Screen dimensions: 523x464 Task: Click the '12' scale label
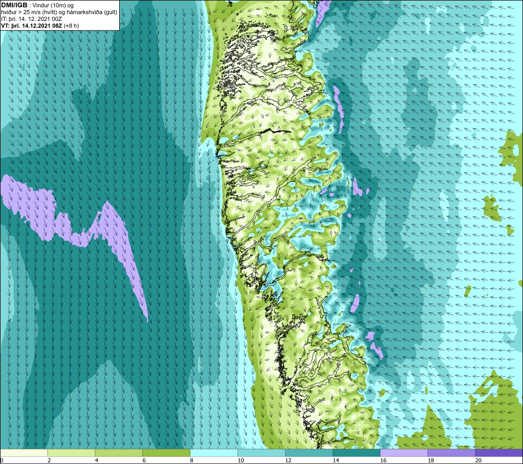(x=288, y=460)
